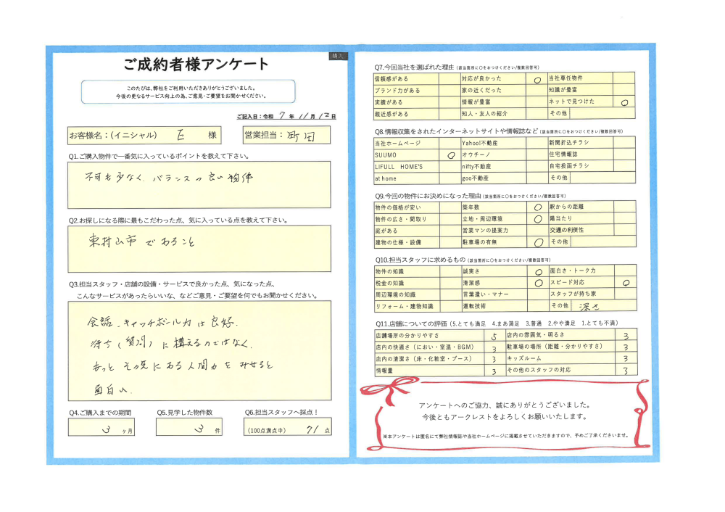This screenshot has width=725, height=512.
Task: Click the Q2 answer box about 東村山市
Action: (x=199, y=248)
